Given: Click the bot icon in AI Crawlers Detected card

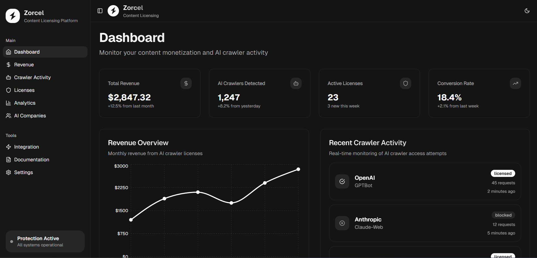Looking at the screenshot, I should tap(296, 83).
